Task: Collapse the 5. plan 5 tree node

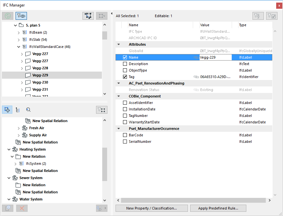Action: coord(15,25)
